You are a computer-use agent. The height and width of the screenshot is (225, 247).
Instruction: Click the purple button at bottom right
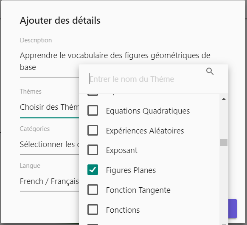(x=233, y=208)
